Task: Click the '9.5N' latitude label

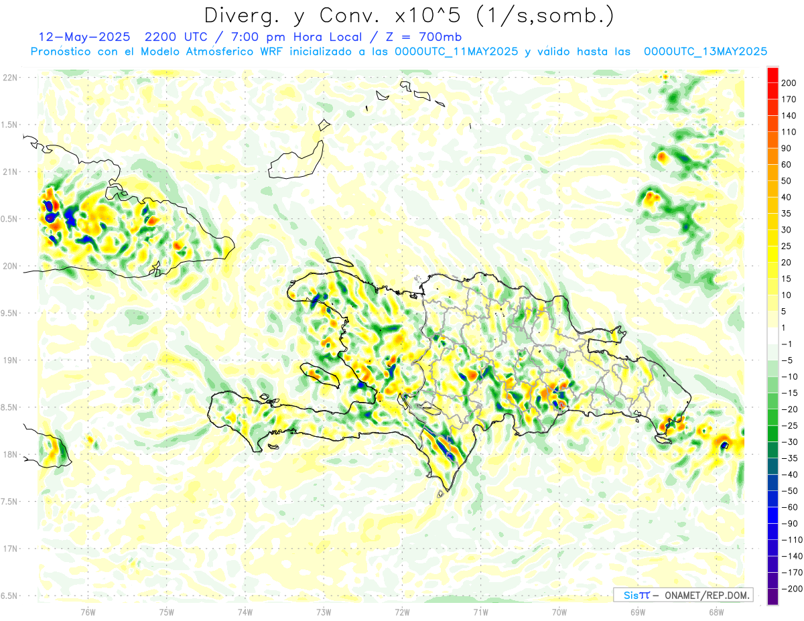Action: 10,313
